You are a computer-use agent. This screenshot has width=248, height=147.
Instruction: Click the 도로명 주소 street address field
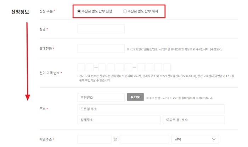[151, 109]
